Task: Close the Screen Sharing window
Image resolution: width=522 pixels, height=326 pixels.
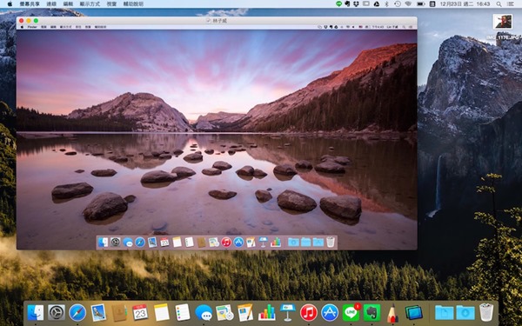Action: (21, 21)
